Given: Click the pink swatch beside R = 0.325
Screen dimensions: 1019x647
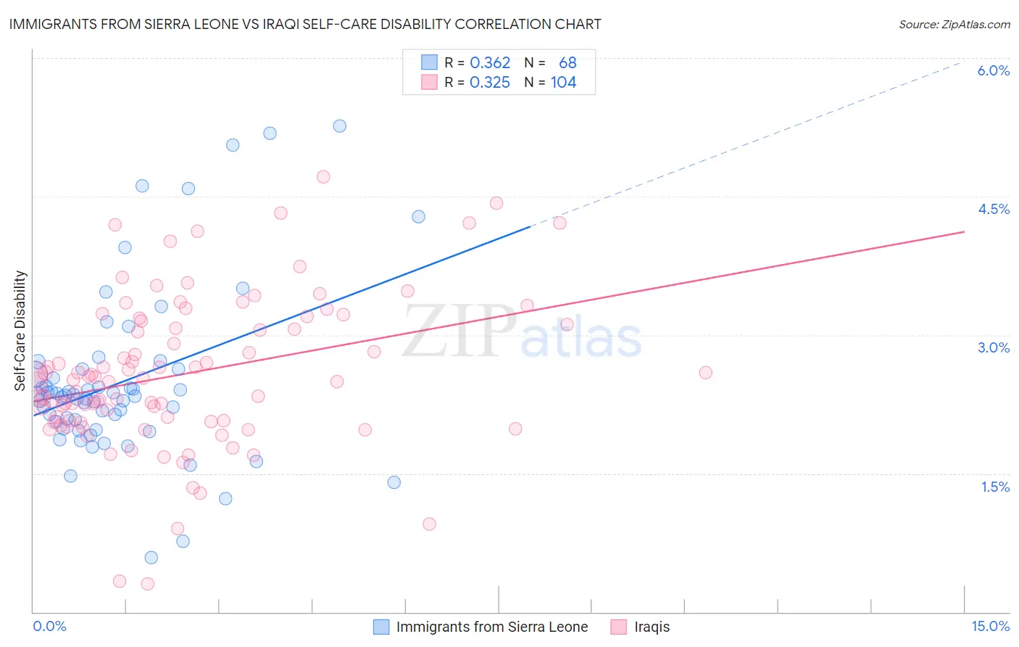Looking at the screenshot, I should 429,82.
